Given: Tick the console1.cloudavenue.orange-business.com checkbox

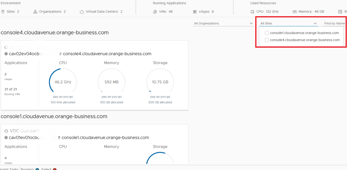Looking at the screenshot, I should (x=267, y=33).
